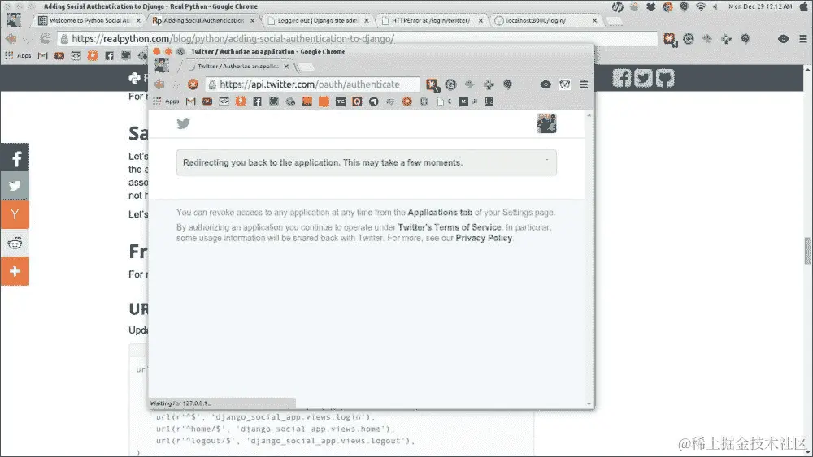This screenshot has height=457, width=813.
Task: Click the swirl extension icon in the popup toolbar
Action: pos(451,84)
